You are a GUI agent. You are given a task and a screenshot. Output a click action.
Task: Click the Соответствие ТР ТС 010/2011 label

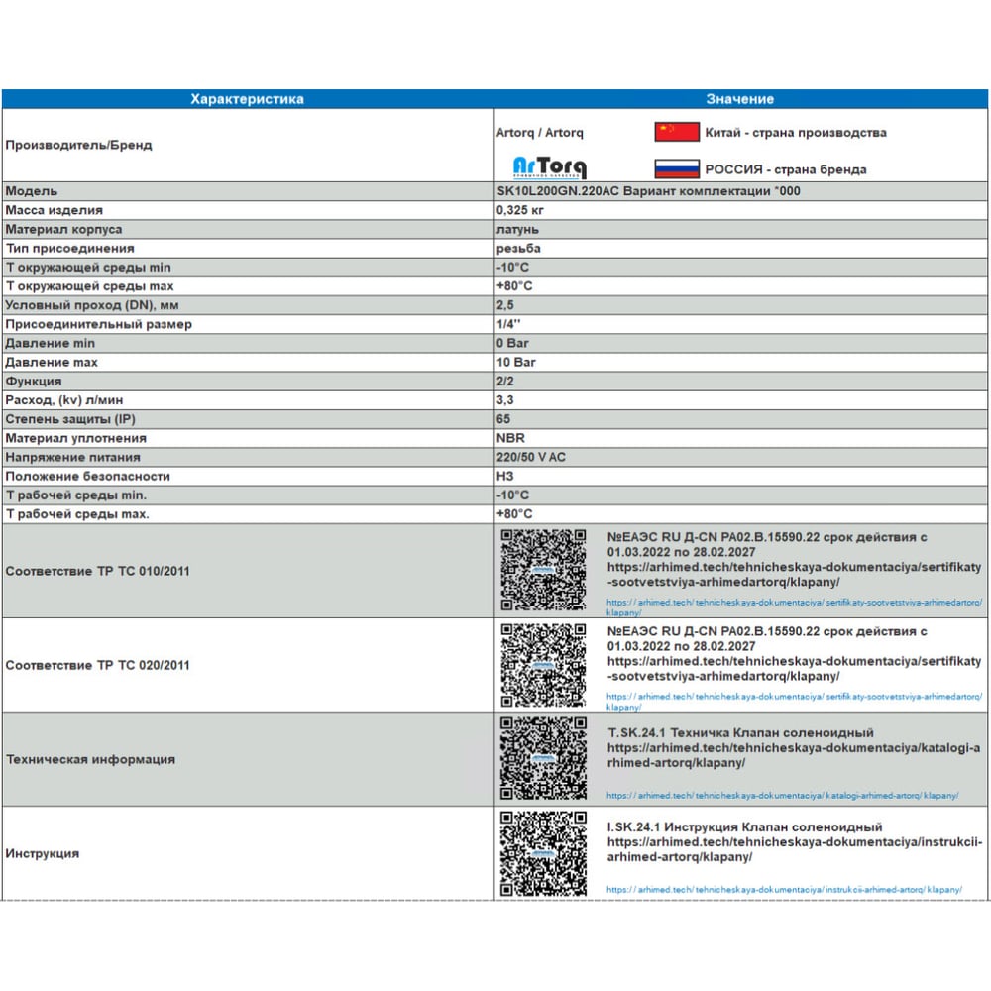tap(98, 571)
